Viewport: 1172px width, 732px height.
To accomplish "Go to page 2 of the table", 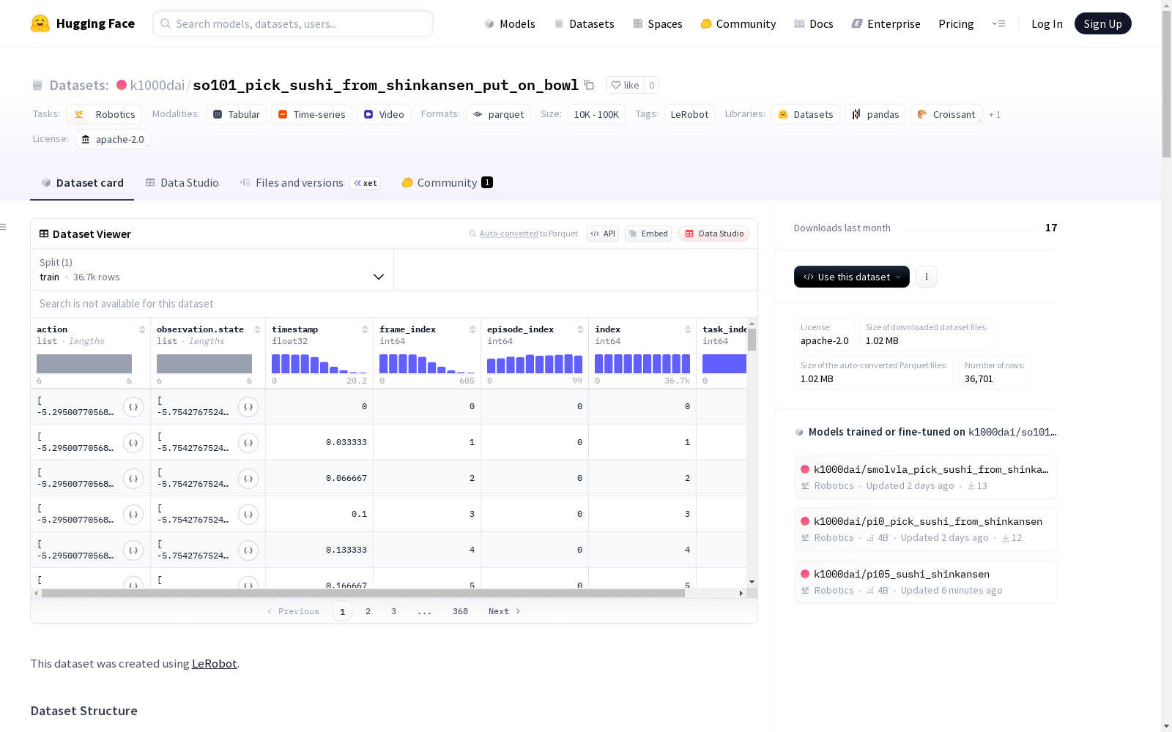I will pos(368,611).
